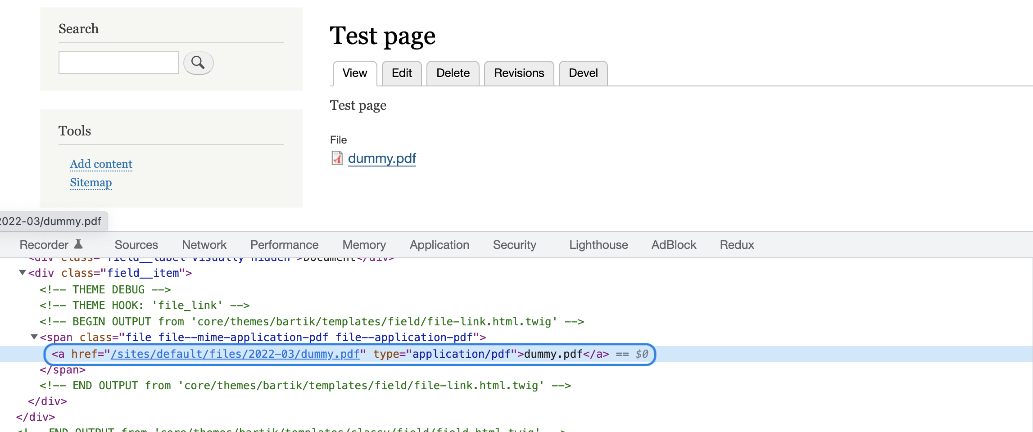Click the Recorder flask icon
Viewport: 1033px width, 432px height.
click(x=78, y=244)
